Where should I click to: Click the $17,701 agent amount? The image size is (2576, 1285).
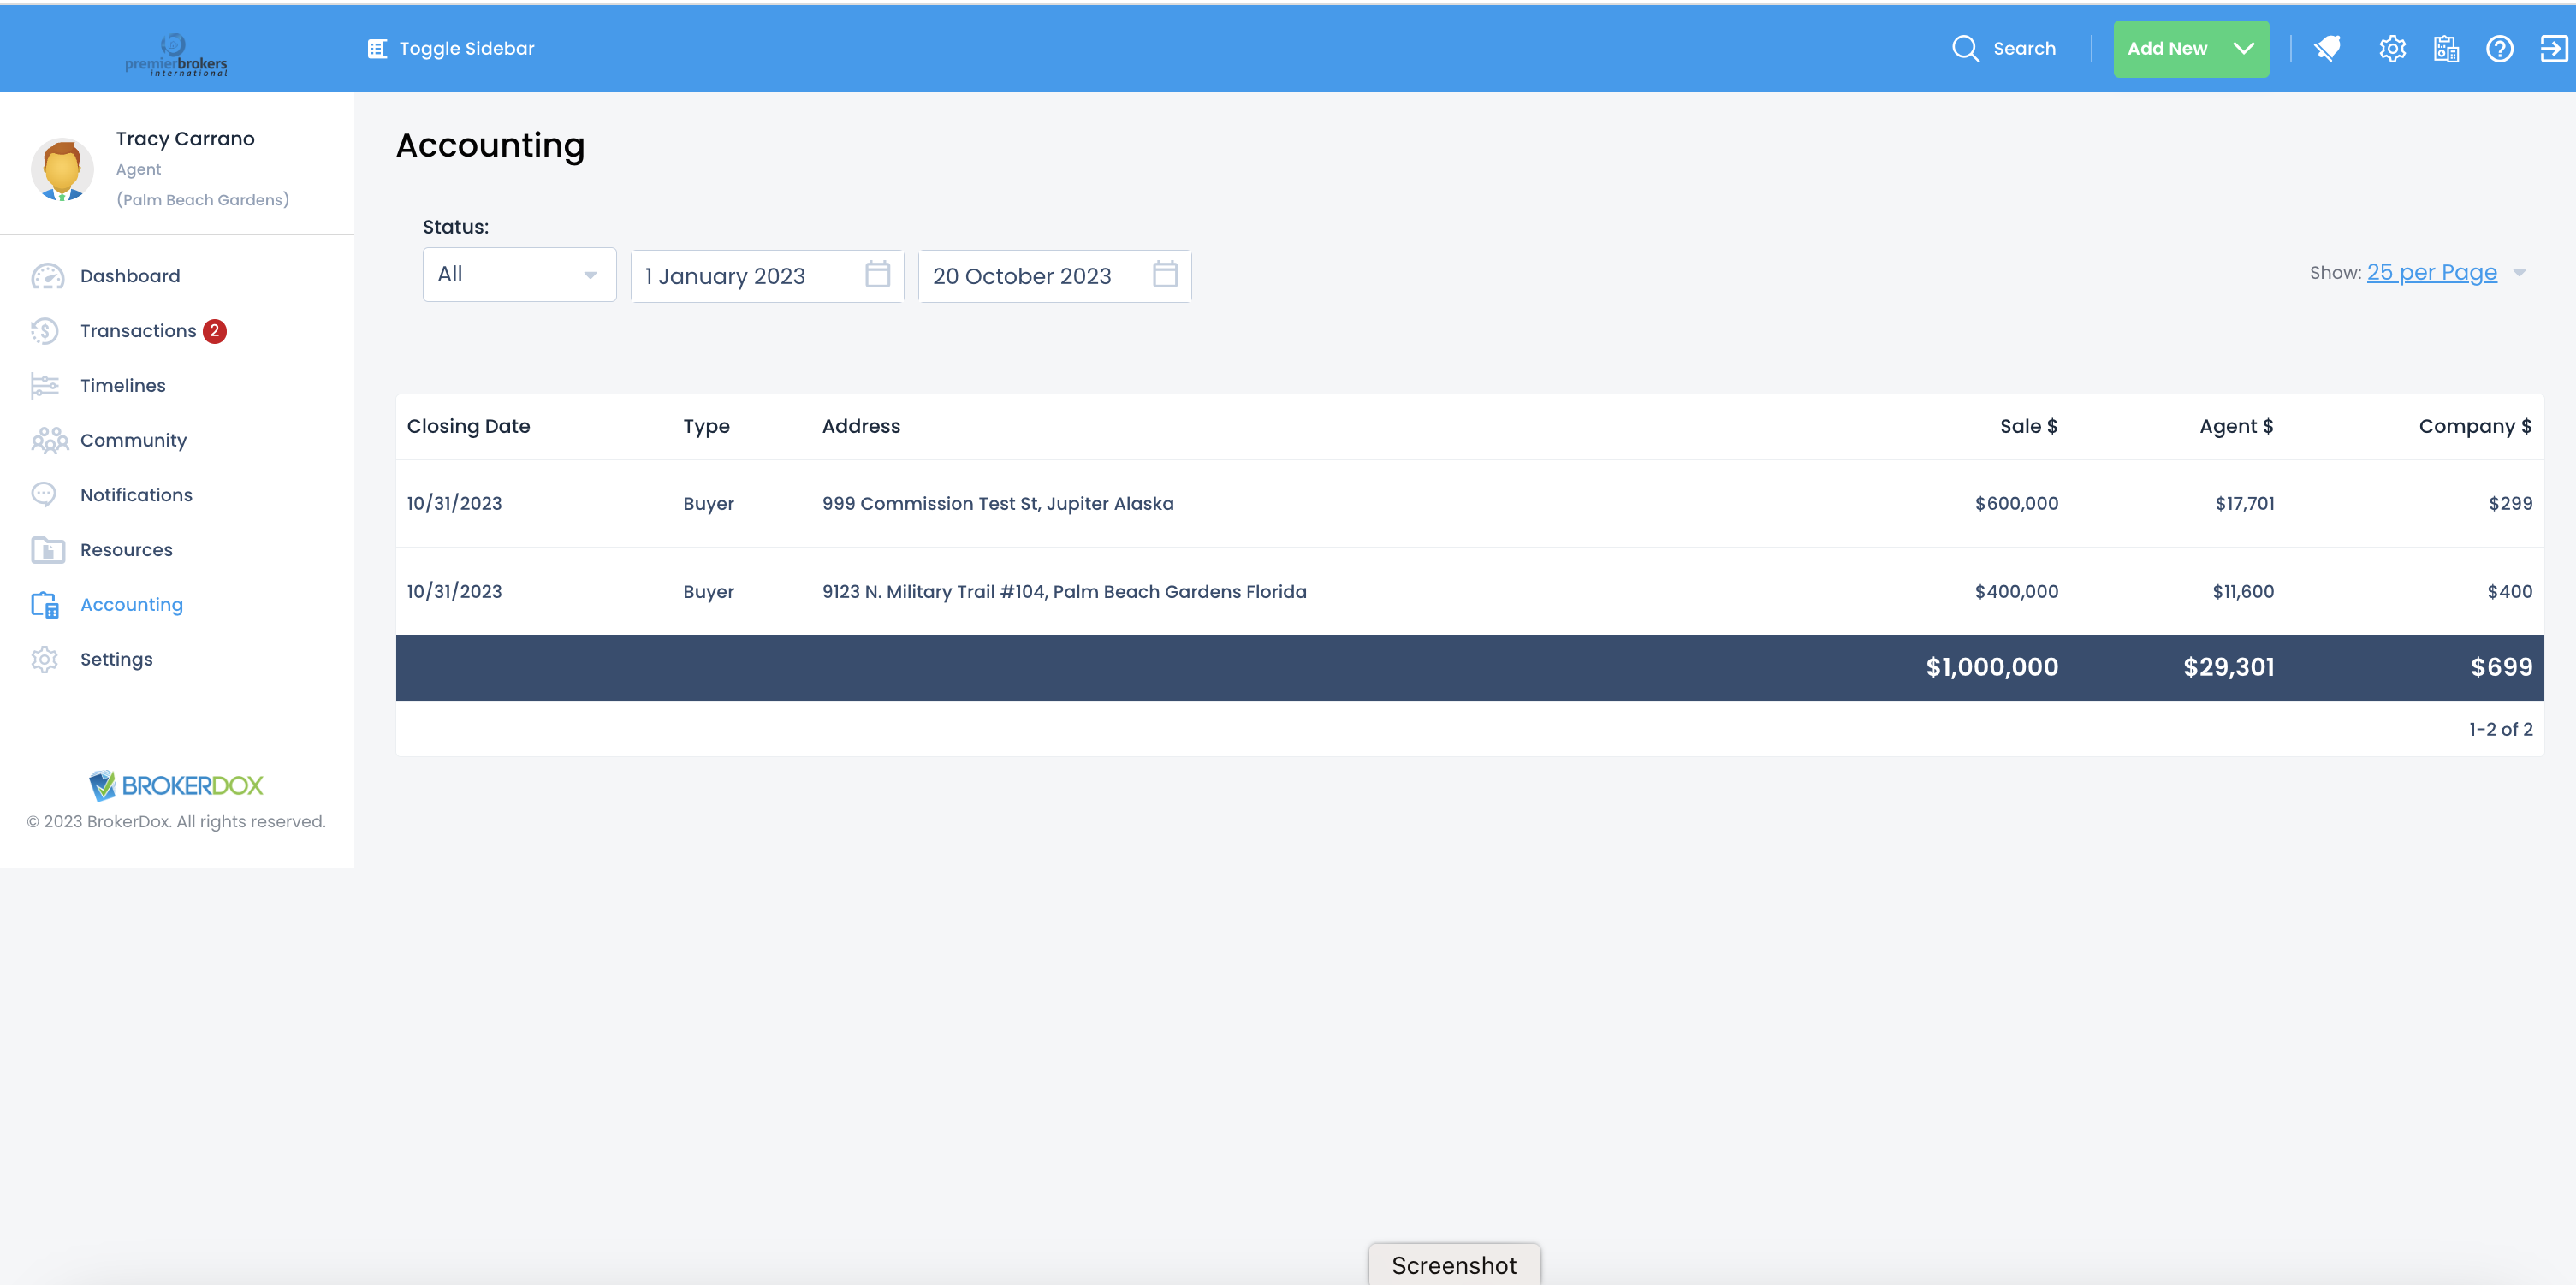[2244, 504]
